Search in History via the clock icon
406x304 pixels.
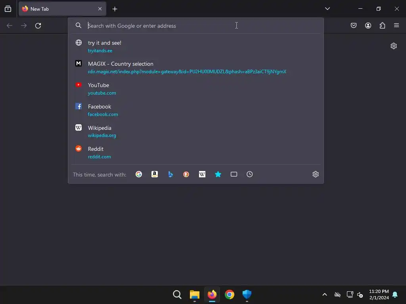pos(250,174)
